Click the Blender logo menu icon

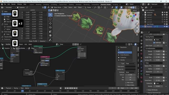click(x=2, y=4)
